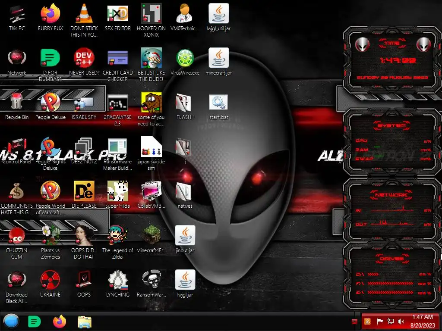Click the SYSTEM widget RAM usage row
This screenshot has height=331, width=442.
coord(393,150)
